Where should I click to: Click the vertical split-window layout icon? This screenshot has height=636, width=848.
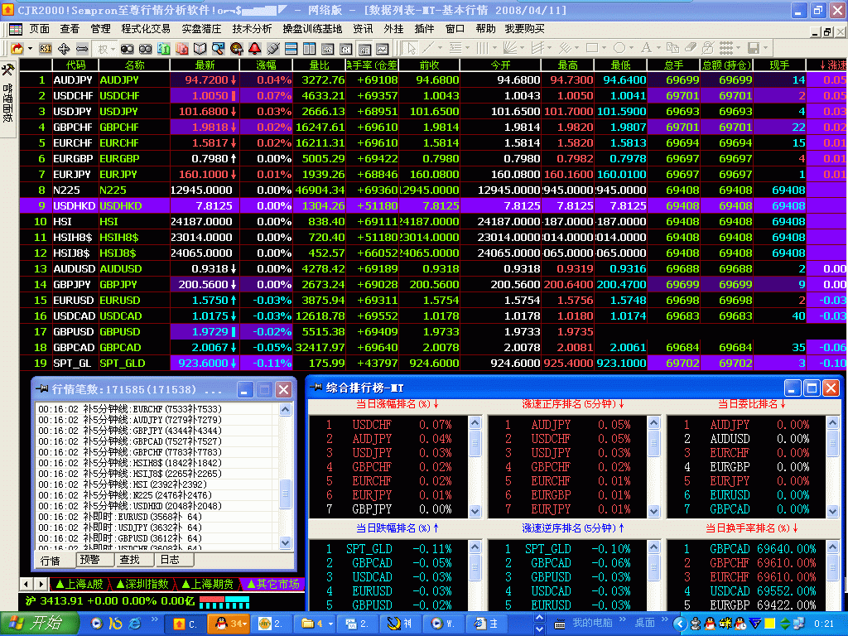pos(310,49)
